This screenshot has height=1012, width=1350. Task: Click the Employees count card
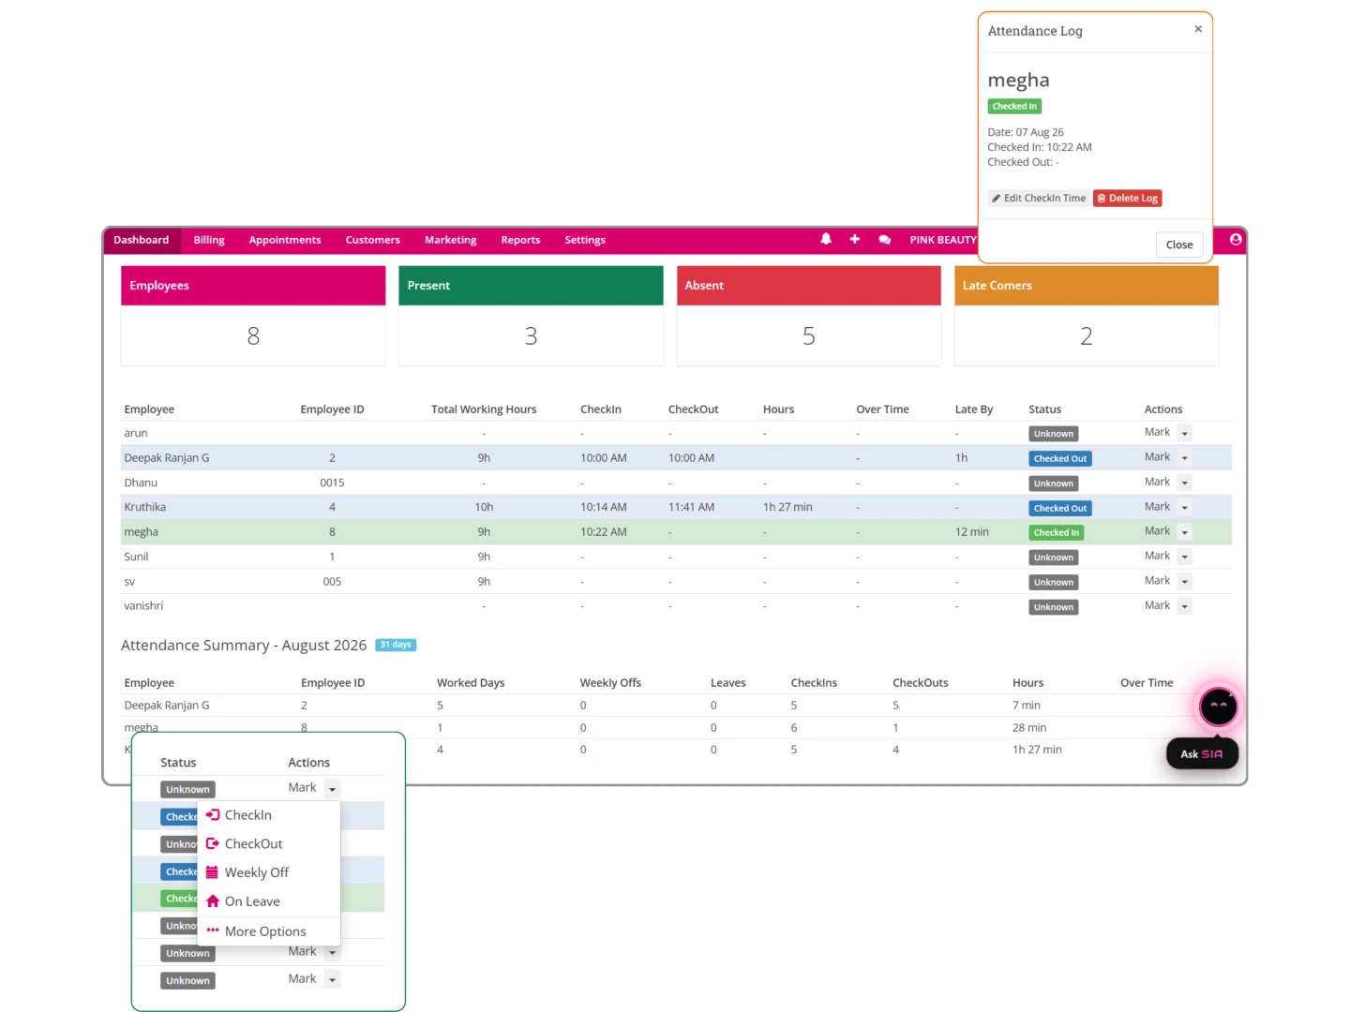(x=253, y=316)
